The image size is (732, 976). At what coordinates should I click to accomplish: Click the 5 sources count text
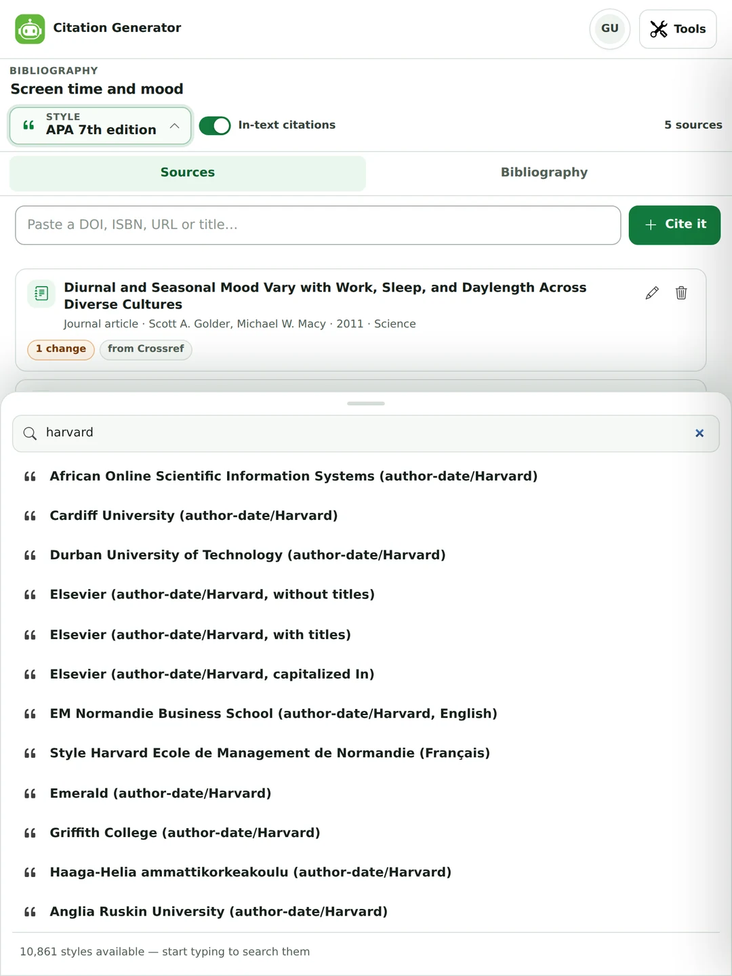pos(693,125)
